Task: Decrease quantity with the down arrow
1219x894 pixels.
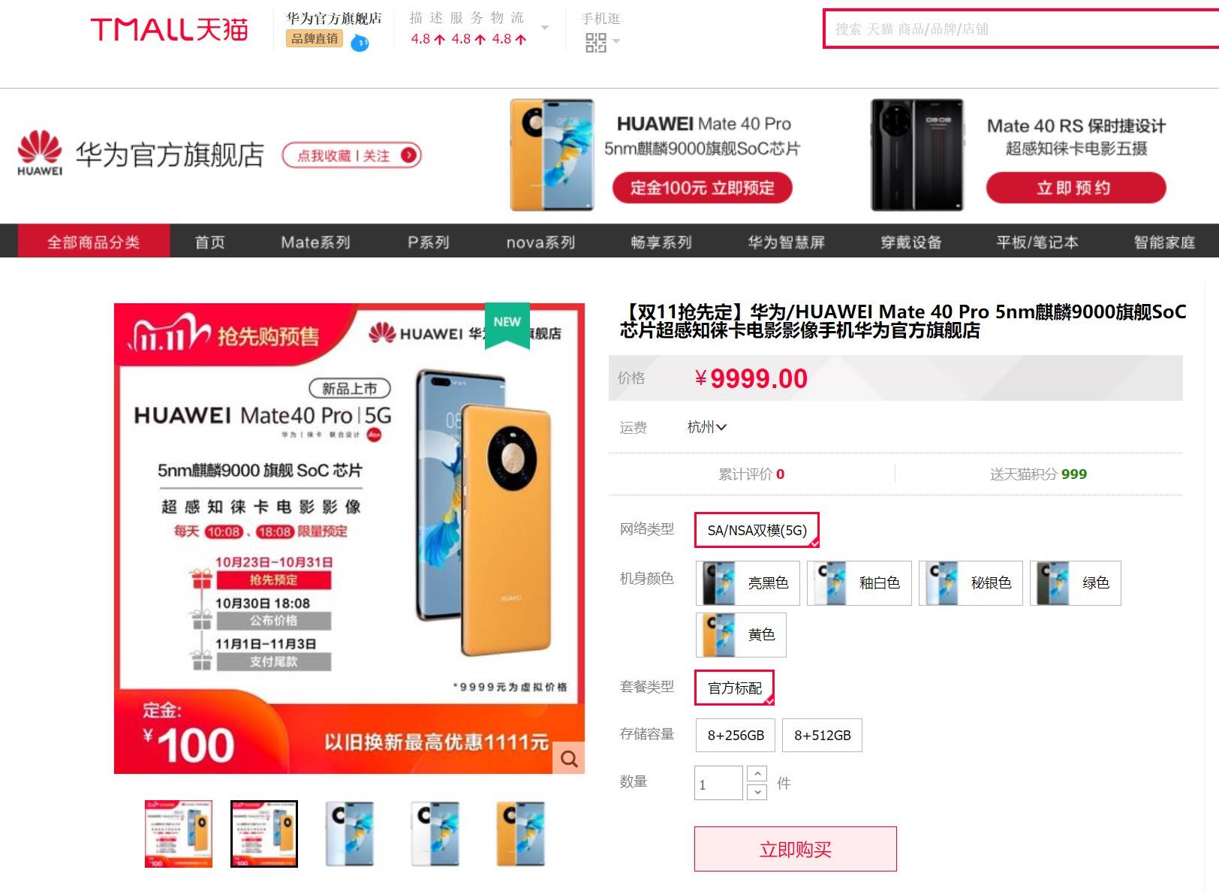Action: pyautogui.click(x=757, y=792)
